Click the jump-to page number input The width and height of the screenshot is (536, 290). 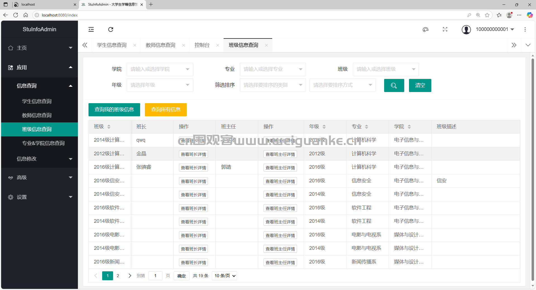click(155, 275)
